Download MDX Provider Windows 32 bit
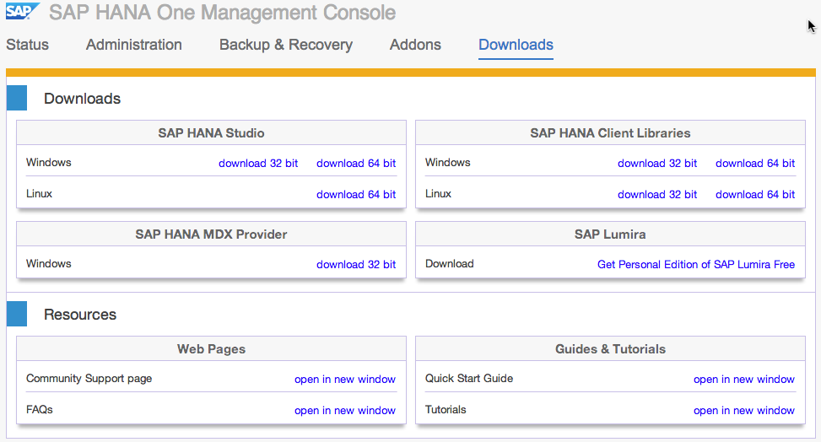 (x=356, y=265)
